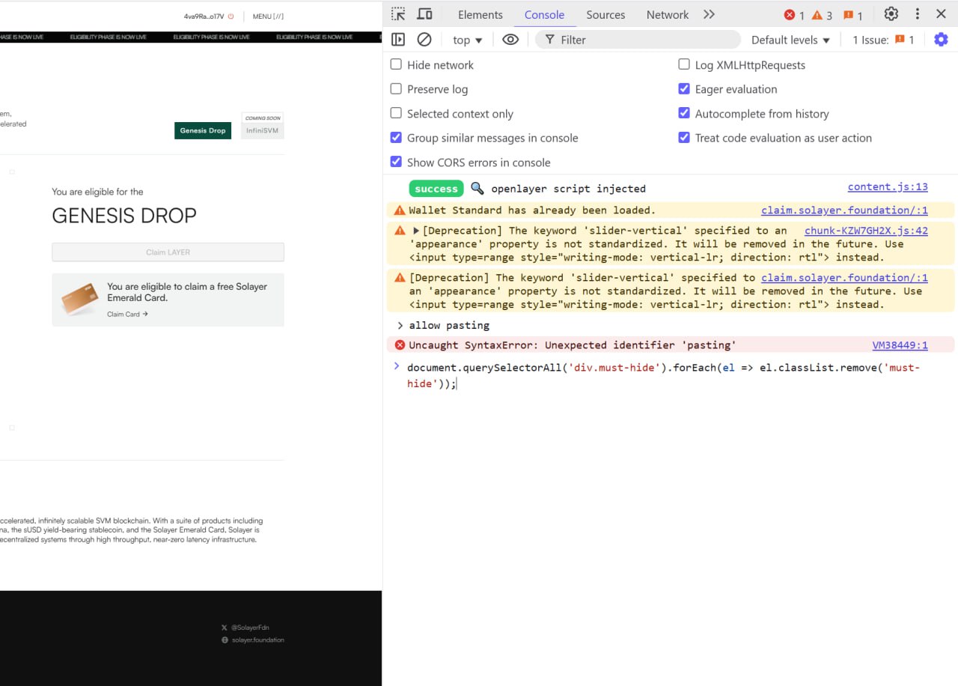Click the console prompt with document.querySelectorAll code
The width and height of the screenshot is (958, 686).
[663, 375]
